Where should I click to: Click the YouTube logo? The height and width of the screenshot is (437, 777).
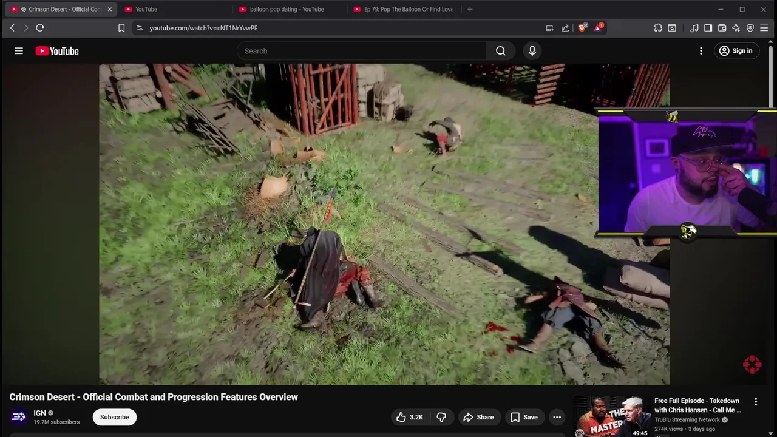57,51
